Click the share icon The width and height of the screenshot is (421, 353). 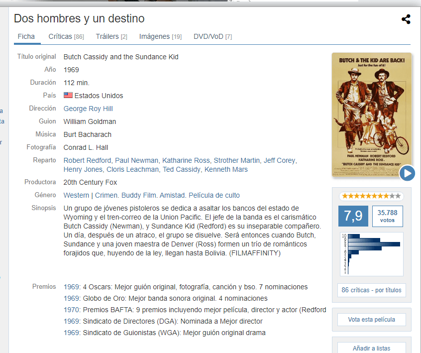[406, 19]
